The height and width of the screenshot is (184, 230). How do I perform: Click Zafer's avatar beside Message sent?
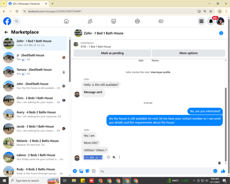pos(77,94)
